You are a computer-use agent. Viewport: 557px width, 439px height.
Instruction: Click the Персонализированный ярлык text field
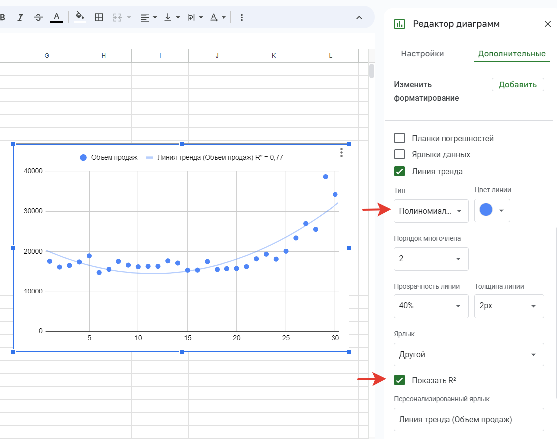point(468,419)
